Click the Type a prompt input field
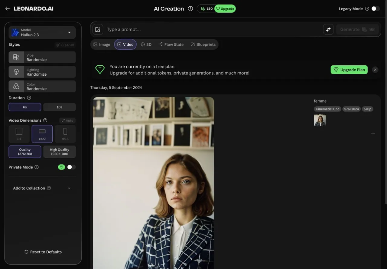The height and width of the screenshot is (269, 387). (x=213, y=29)
